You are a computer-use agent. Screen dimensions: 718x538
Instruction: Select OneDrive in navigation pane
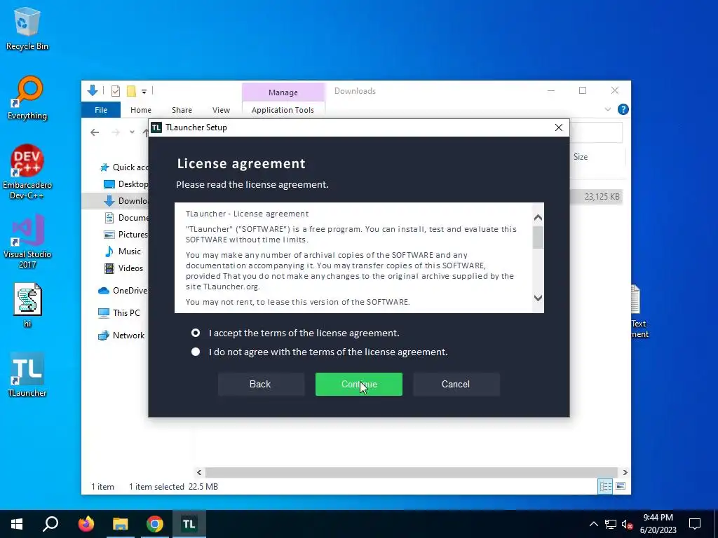[122, 291]
